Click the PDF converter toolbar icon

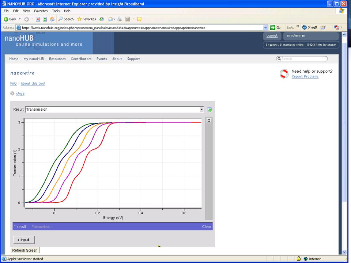tap(336, 27)
